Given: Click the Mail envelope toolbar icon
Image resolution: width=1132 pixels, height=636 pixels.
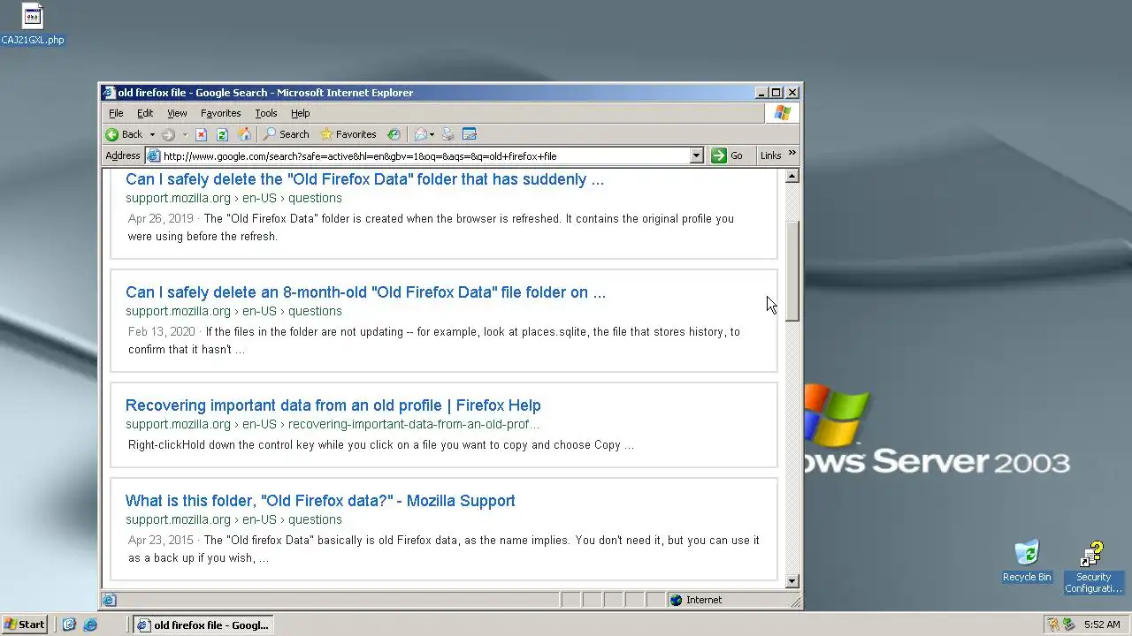Looking at the screenshot, I should pyautogui.click(x=421, y=134).
